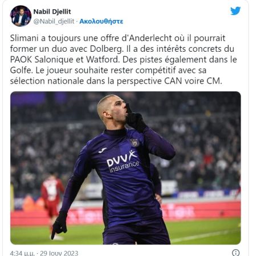Click the Nabil Djellit display name
Viewport: 253px width, 256px height.
point(52,11)
